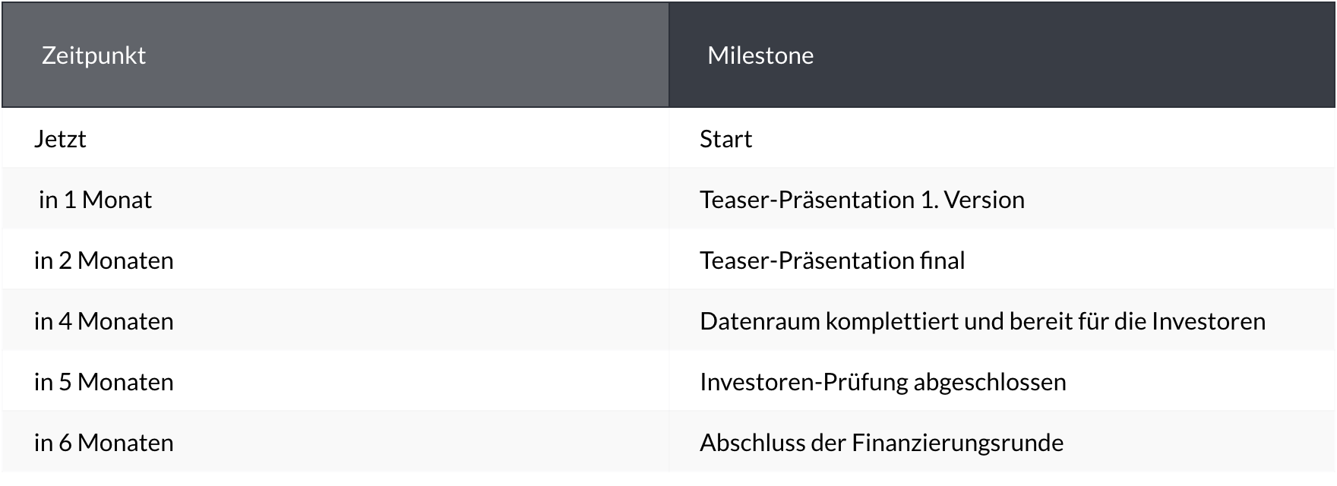Select the 'Teaser-Präsentation final' cell
Screen dimensions: 1337x486
point(832,260)
